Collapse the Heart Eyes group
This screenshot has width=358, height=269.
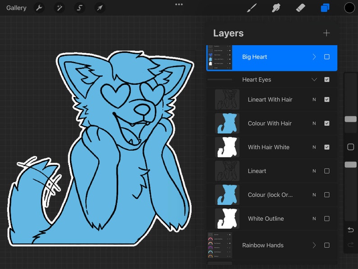coord(314,79)
